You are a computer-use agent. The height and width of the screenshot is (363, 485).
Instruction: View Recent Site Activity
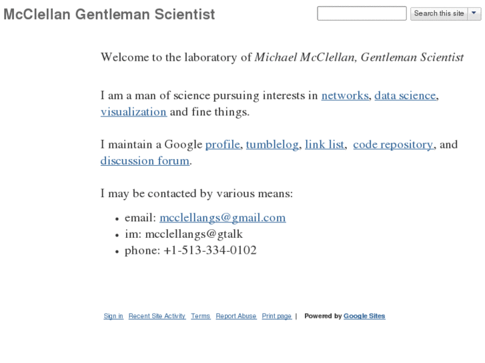coord(157,316)
